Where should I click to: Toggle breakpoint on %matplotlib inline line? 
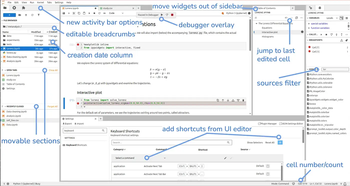(x=78, y=44)
